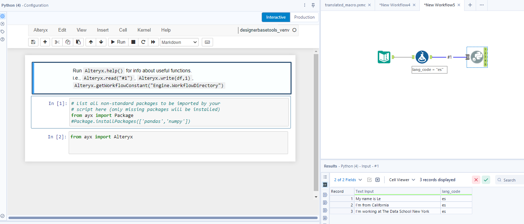The image size is (524, 224).
Task: Open the Kernel menu
Action: click(x=144, y=30)
